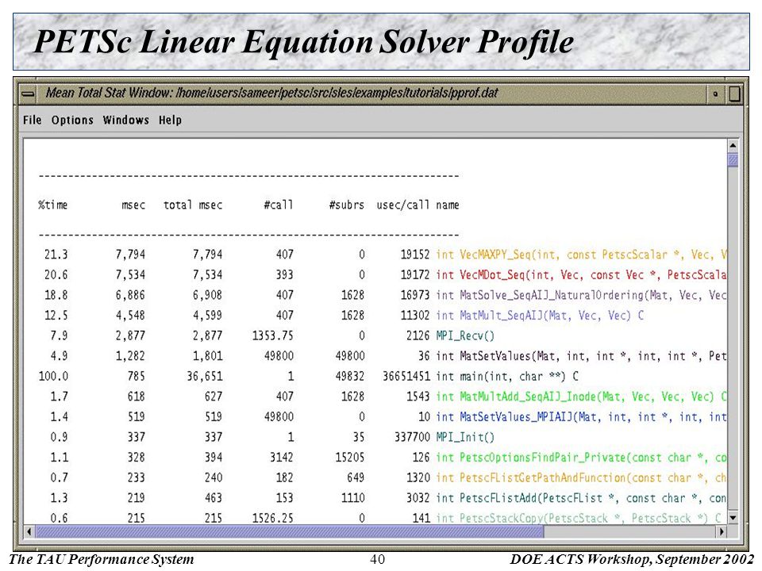The height and width of the screenshot is (571, 762).
Task: Click the 36,651 total msec value
Action: [205, 377]
